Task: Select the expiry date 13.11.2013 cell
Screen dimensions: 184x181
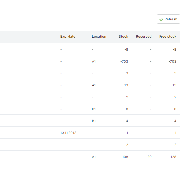Action: [68, 133]
